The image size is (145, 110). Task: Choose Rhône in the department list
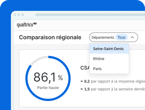[109, 59]
